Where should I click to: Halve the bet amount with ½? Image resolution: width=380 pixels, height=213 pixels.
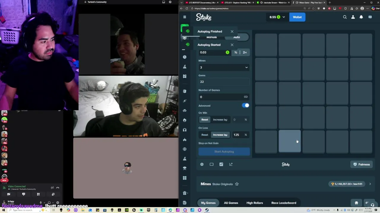click(236, 52)
